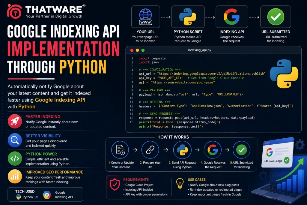
Task: Click the 'IMPROVED SEO PERFORMANCE' heading
Action: tap(54, 172)
